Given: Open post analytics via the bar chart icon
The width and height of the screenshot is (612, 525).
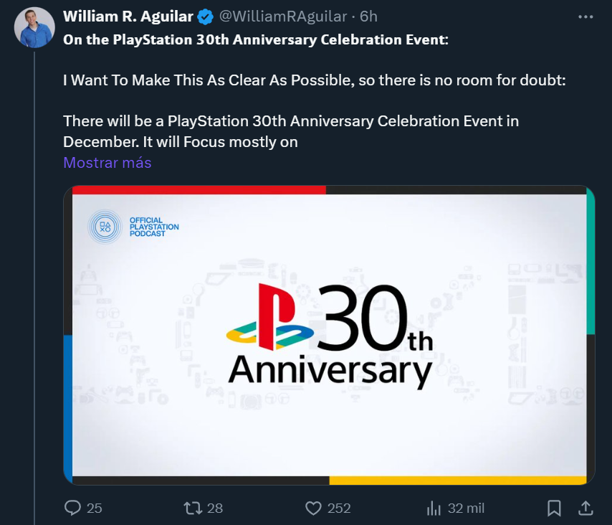Looking at the screenshot, I should pos(434,508).
